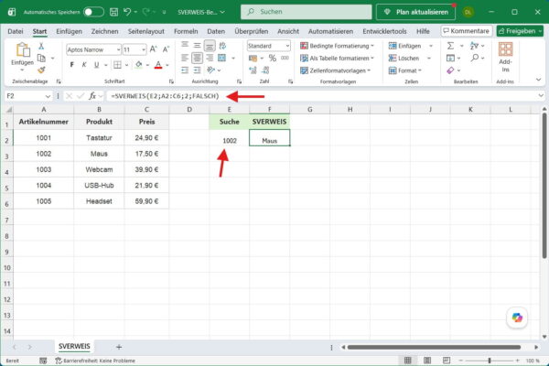
Task: Open Als Tabelle formatieren menu
Action: [337, 59]
